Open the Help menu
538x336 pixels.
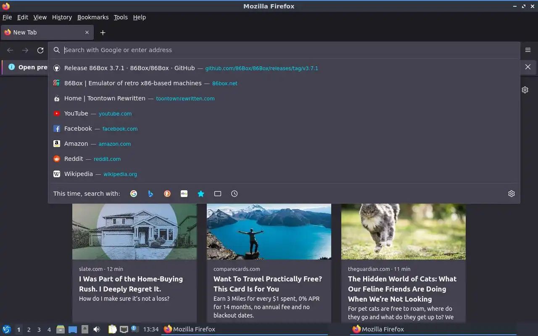(x=139, y=17)
